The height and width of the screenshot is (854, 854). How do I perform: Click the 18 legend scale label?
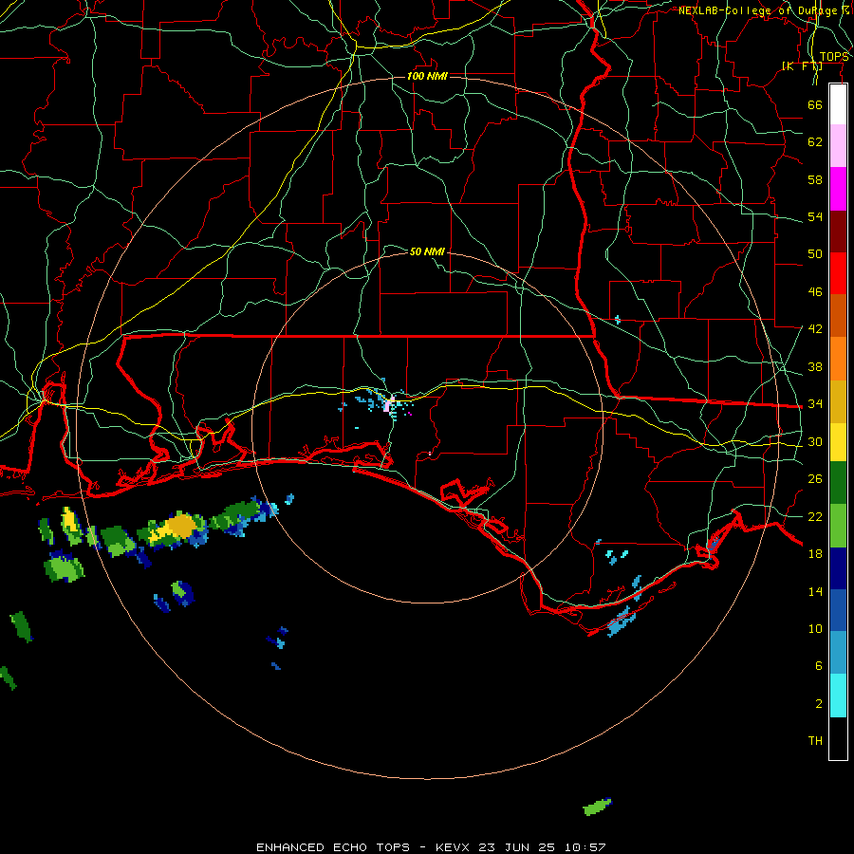point(815,554)
